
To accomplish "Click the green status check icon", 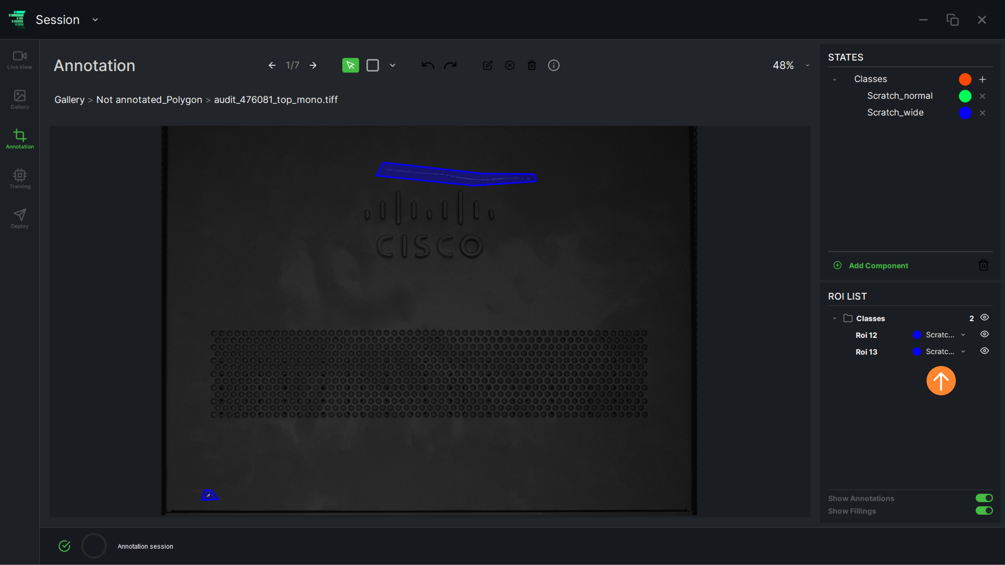I will point(64,546).
